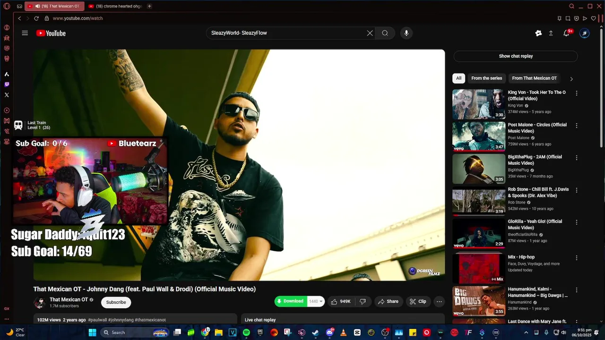Open the Aria AI icon in sidebar
Viewport: 605px width, 340px height.
pos(7,74)
